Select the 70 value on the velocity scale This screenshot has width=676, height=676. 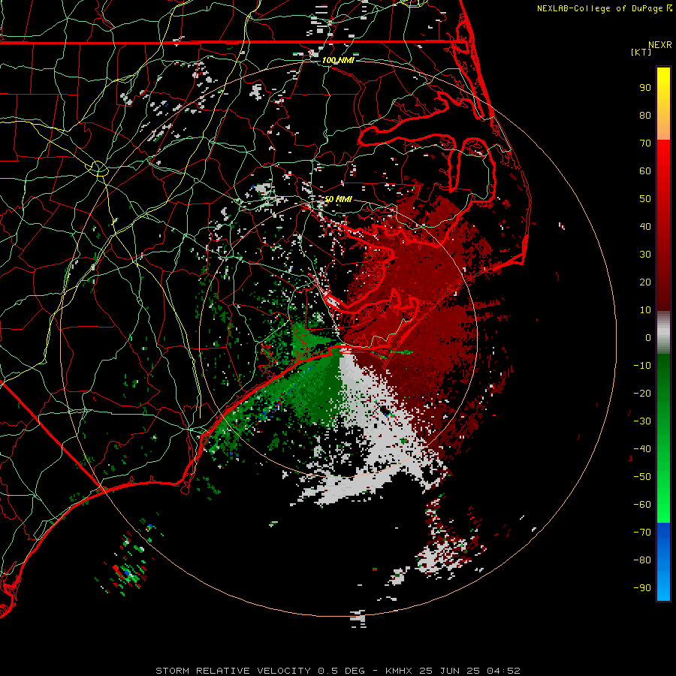coord(645,143)
